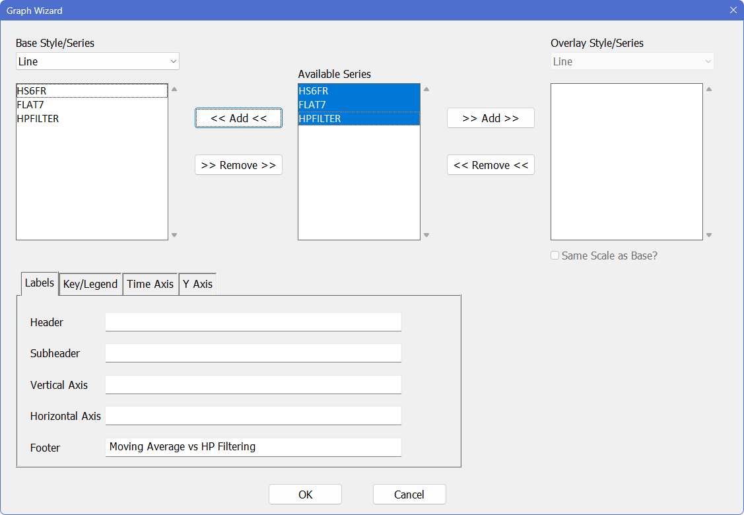The width and height of the screenshot is (744, 515).
Task: Select HPFILTER in Available Series list
Action: [358, 119]
